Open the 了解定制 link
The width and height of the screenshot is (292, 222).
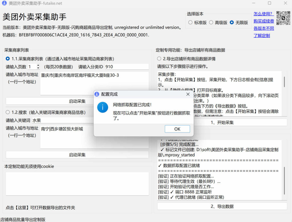click(x=261, y=36)
